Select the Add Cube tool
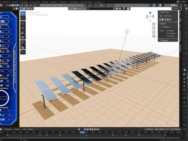 click(23, 52)
